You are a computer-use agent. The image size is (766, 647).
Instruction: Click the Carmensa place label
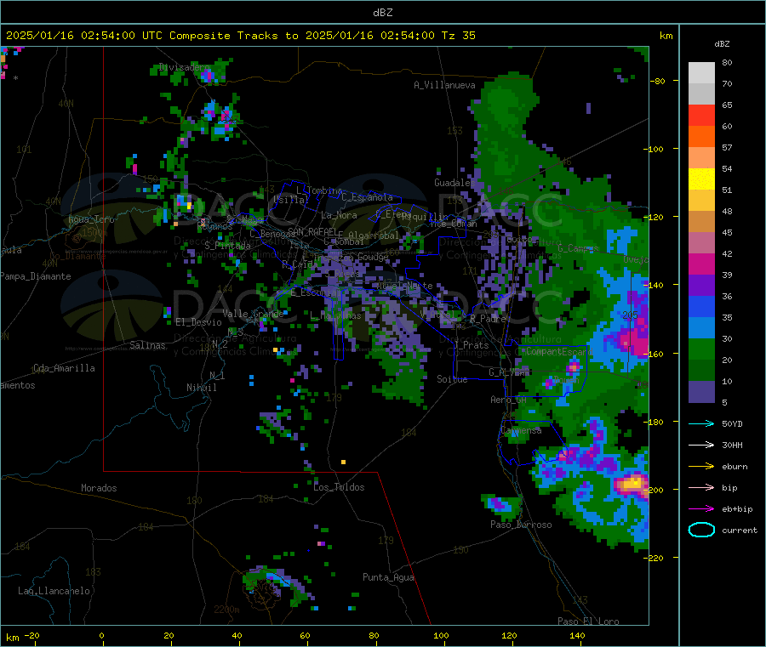point(521,430)
